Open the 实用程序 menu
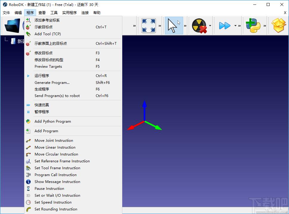Image resolution: width=289 pixels, height=214 pixels. coord(69,13)
